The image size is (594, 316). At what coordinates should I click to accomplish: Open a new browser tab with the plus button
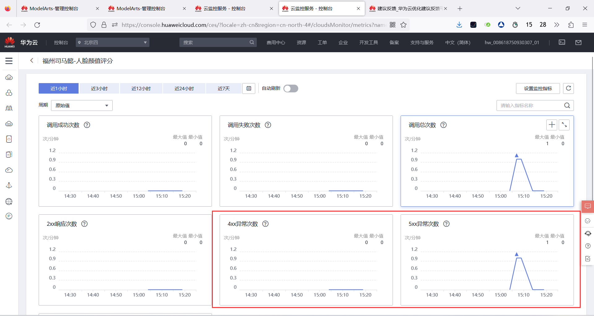[x=460, y=8]
